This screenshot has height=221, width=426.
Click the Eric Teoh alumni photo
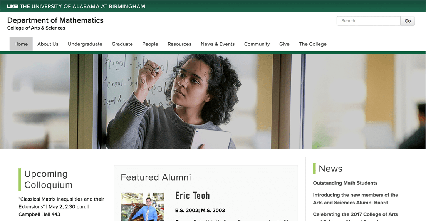(x=142, y=207)
